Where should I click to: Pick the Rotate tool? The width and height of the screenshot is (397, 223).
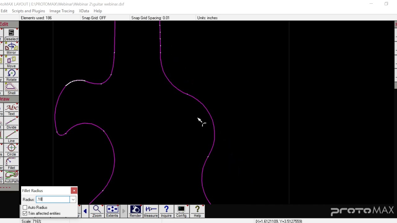(x=11, y=75)
